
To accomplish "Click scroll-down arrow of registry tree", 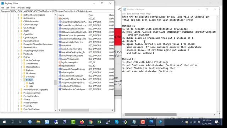I will tap(55, 110).
